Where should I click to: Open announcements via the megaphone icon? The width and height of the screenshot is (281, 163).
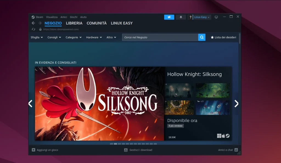[x=169, y=17]
